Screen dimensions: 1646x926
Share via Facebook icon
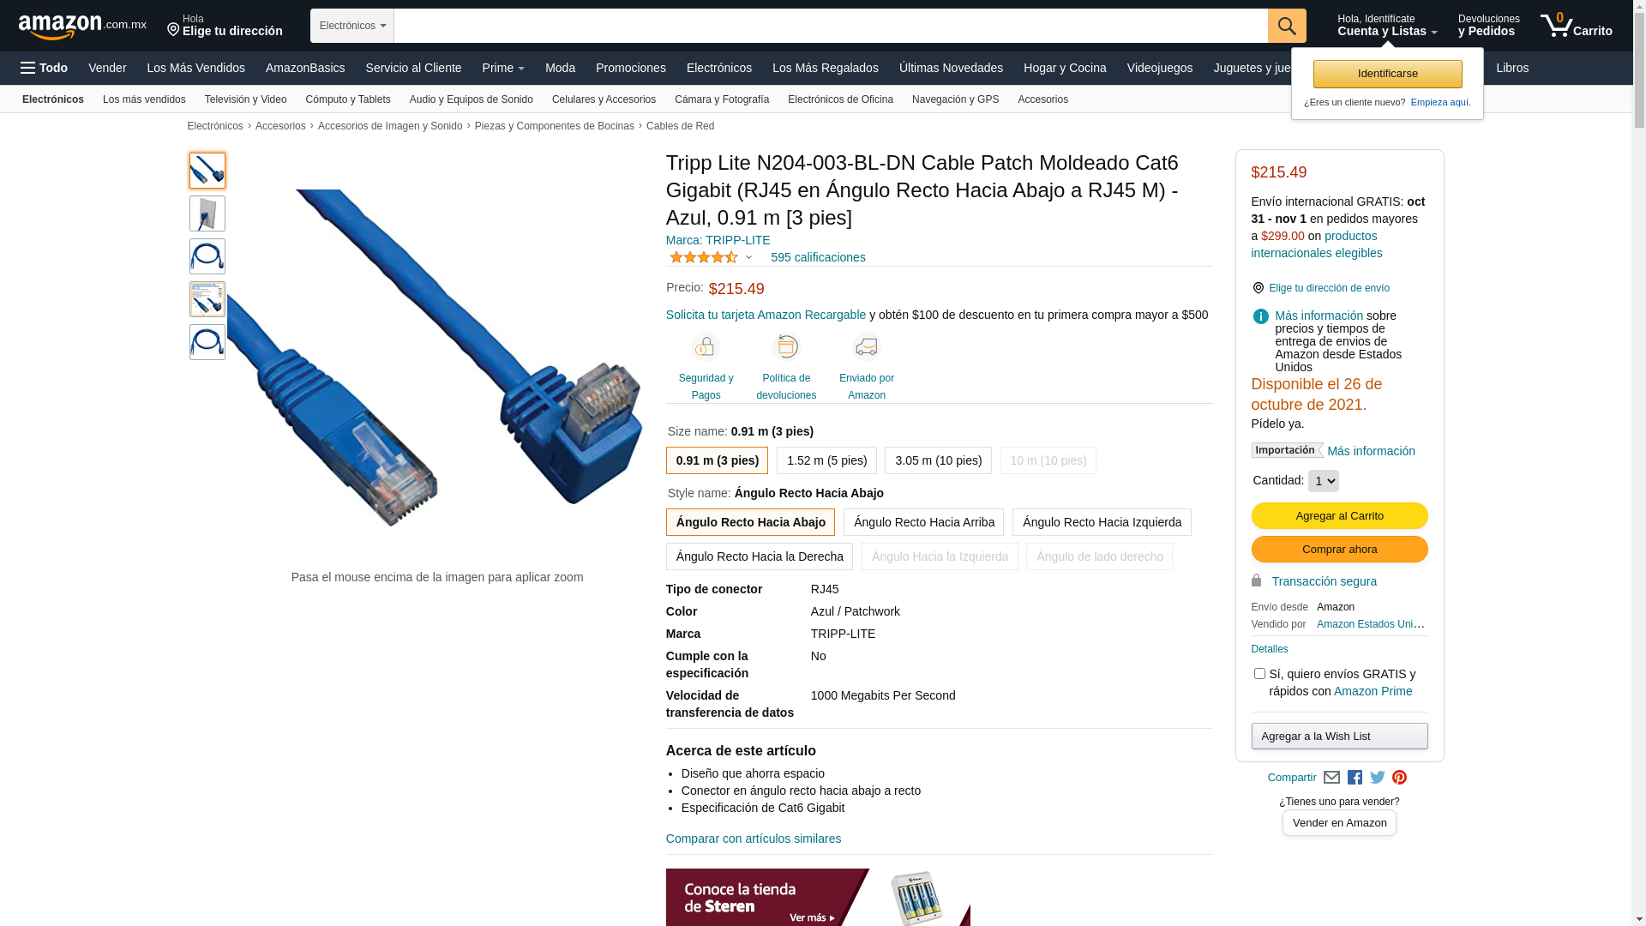click(1355, 778)
